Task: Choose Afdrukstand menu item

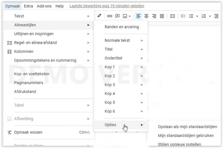Action: pyautogui.click(x=48, y=92)
